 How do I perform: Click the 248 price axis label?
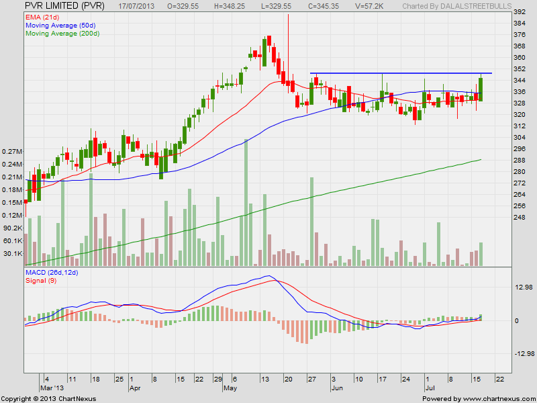pyautogui.click(x=520, y=217)
